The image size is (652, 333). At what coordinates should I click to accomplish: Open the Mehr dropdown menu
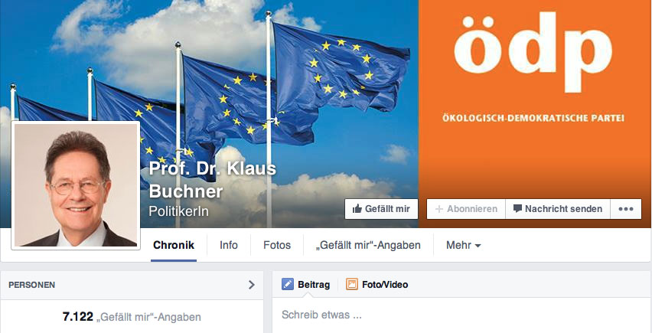tap(463, 245)
